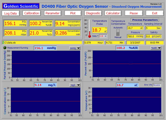The width and height of the screenshot is (166, 120).
Task: Click the Delta T value 0.06
Action: [103, 36]
